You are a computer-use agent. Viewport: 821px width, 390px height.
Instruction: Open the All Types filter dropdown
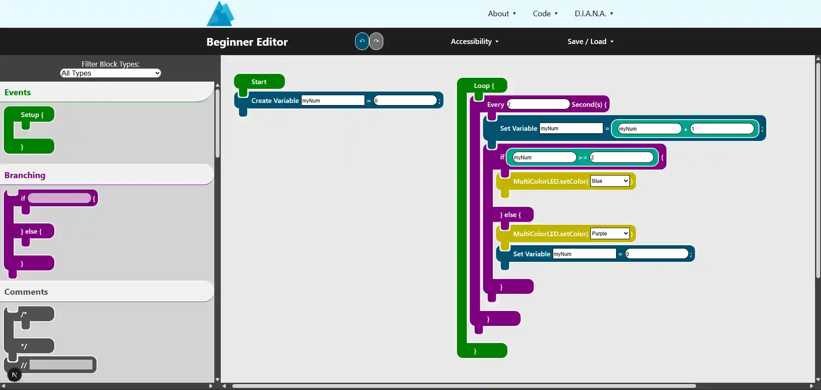(x=110, y=73)
